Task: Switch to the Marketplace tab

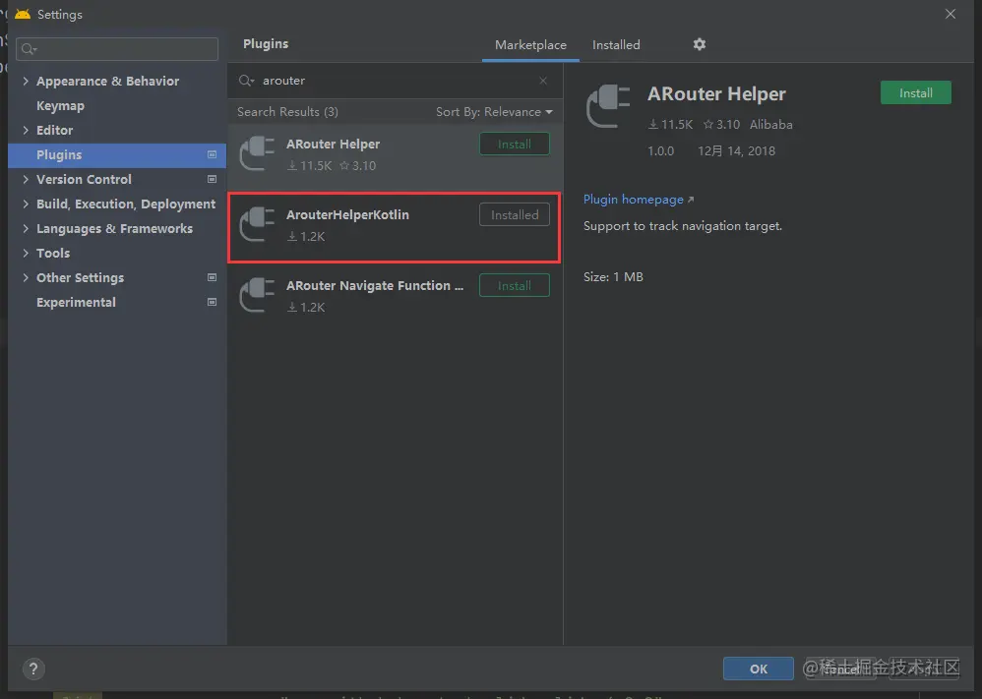Action: coord(530,45)
